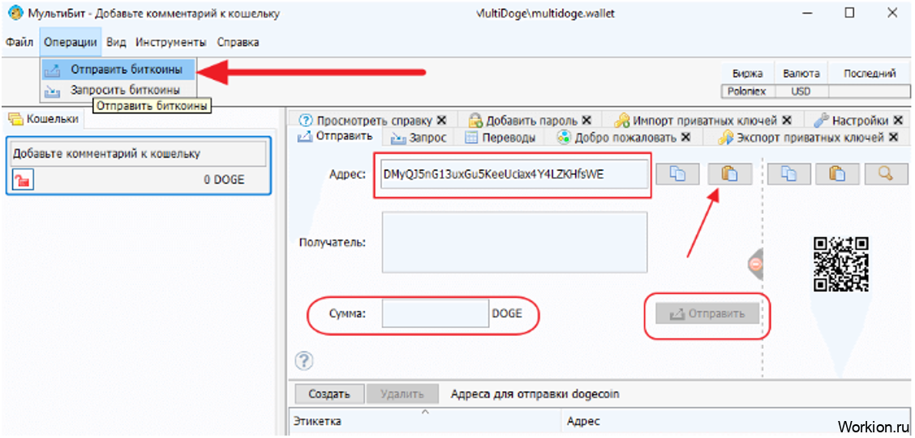The height and width of the screenshot is (438, 915).
Task: Click the paste QR code button
Action: point(838,174)
